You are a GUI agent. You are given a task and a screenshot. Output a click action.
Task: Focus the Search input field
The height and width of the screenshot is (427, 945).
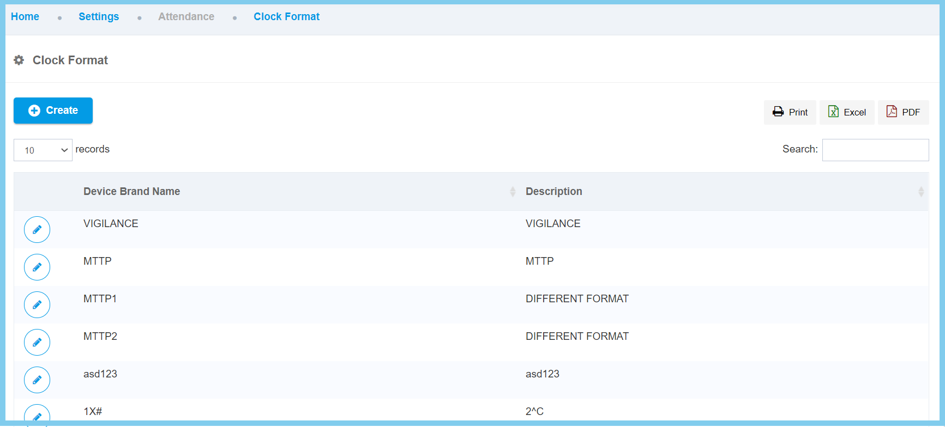875,150
